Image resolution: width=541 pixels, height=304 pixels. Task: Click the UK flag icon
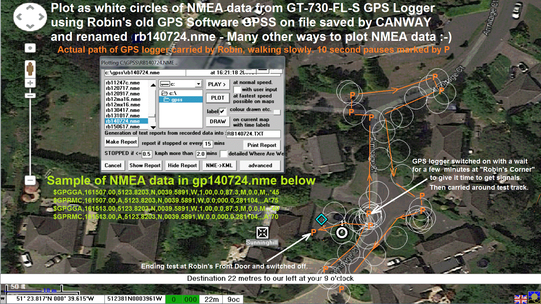[520, 299]
